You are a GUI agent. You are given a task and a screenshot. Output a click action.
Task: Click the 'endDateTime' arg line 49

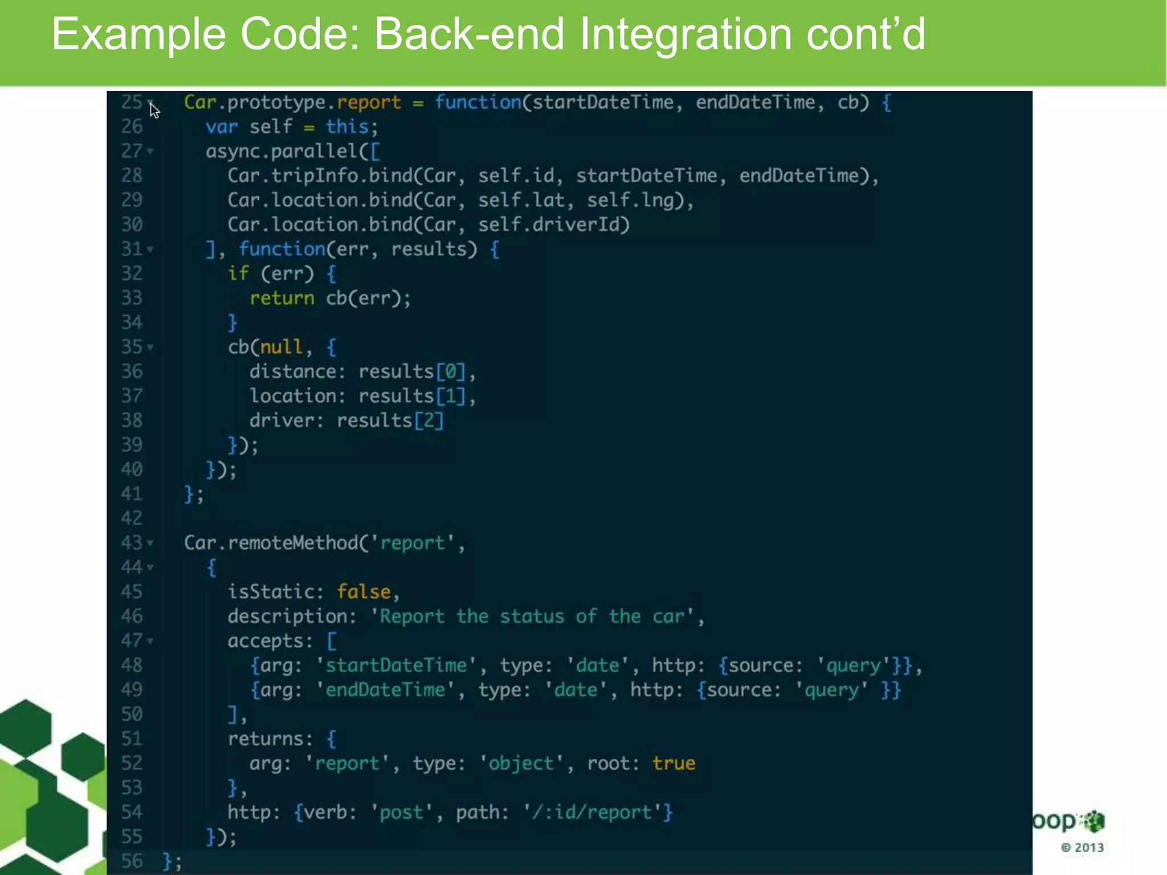tap(575, 690)
